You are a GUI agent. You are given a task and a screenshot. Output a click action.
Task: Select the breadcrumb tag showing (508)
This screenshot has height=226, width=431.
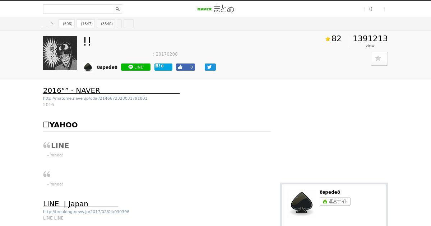click(x=68, y=24)
